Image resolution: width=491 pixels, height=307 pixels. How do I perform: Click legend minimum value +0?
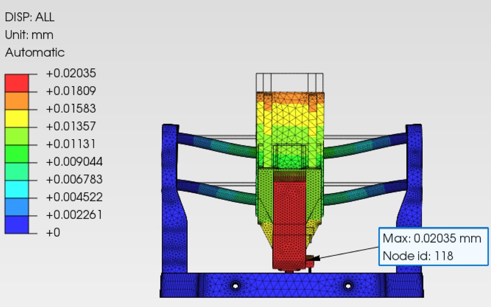tap(53, 232)
